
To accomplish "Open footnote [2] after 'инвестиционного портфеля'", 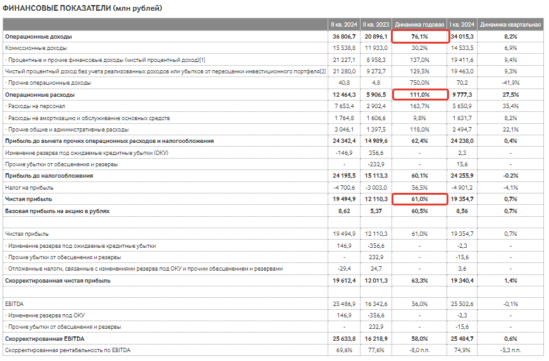I will pyautogui.click(x=323, y=71).
